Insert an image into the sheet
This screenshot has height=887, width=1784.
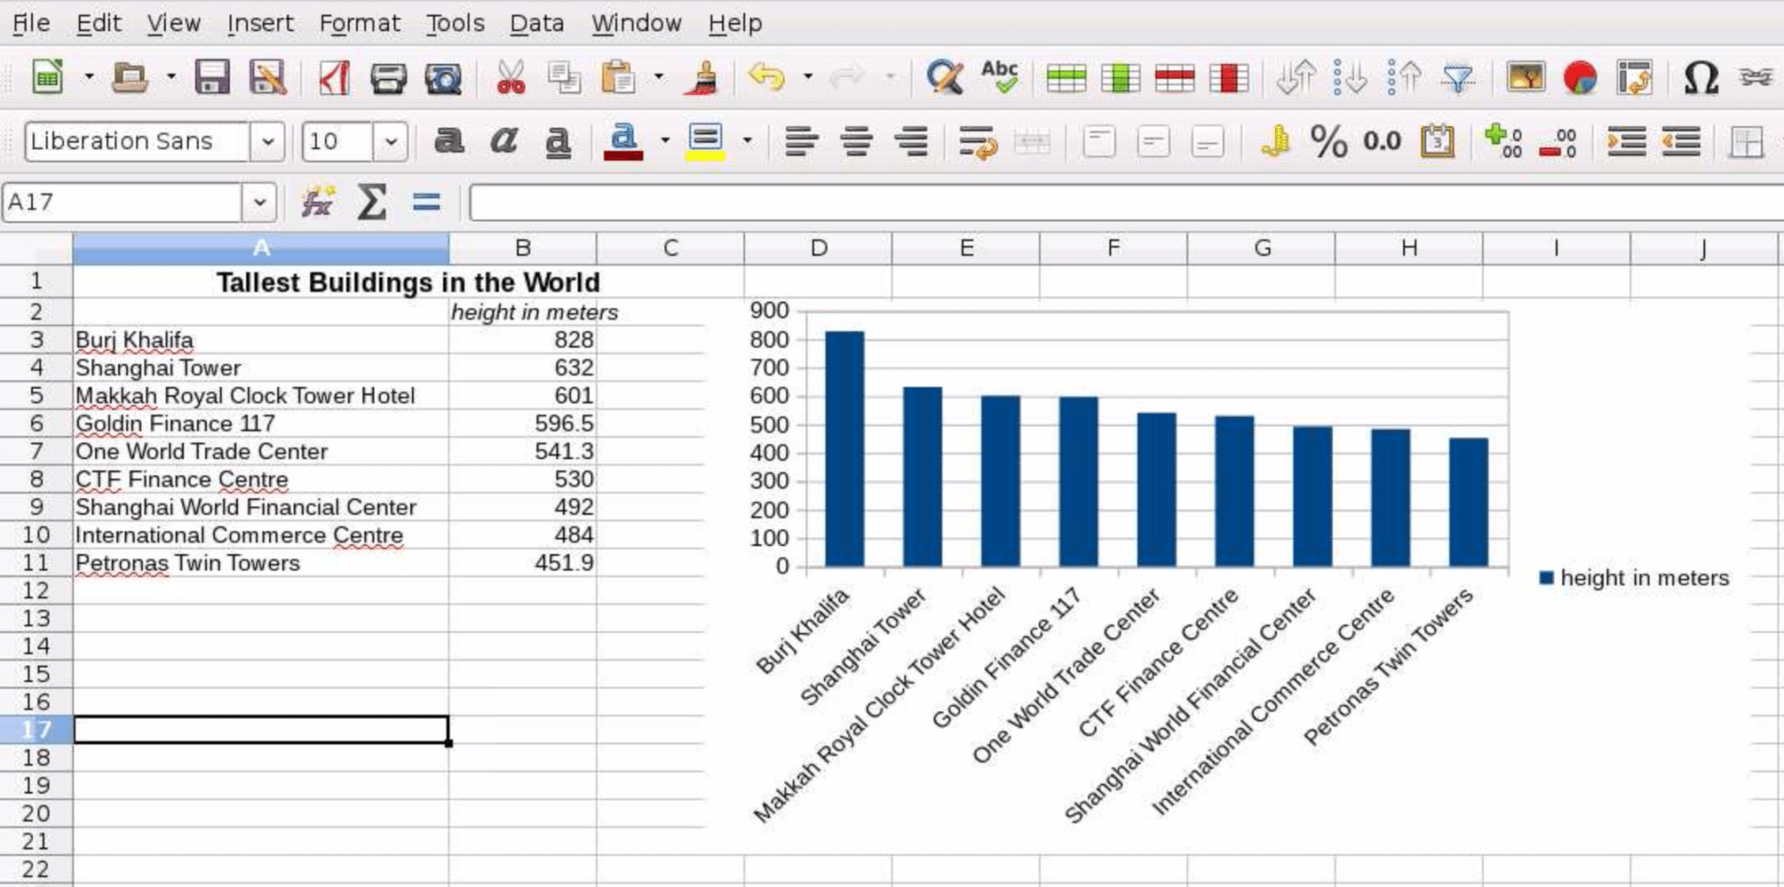click(1524, 78)
